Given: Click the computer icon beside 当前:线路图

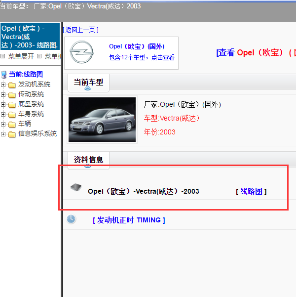Looking at the screenshot, I should [4, 75].
